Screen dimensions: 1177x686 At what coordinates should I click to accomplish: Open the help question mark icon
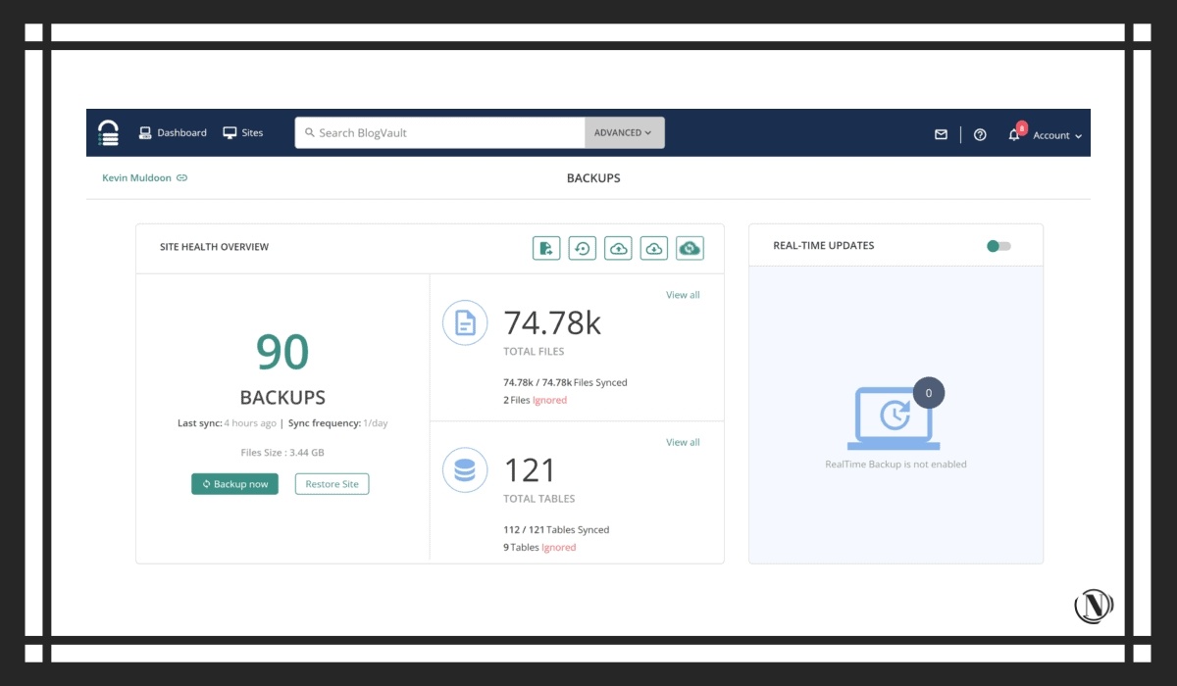[x=980, y=135]
